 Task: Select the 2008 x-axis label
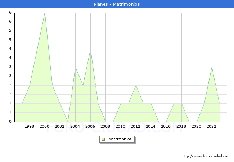[105, 126]
